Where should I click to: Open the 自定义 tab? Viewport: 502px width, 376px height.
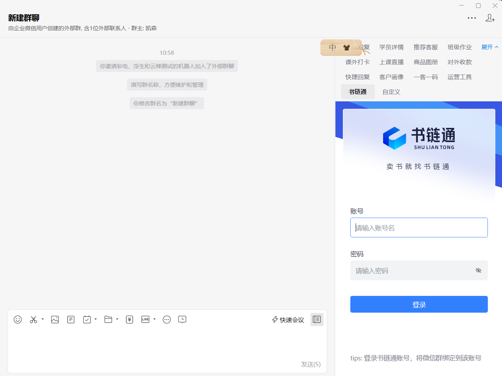point(391,92)
